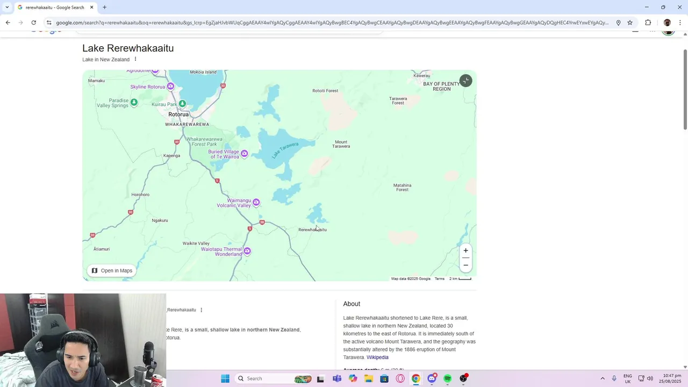
Task: Open Microsoft Store from the taskbar
Action: pyautogui.click(x=384, y=378)
